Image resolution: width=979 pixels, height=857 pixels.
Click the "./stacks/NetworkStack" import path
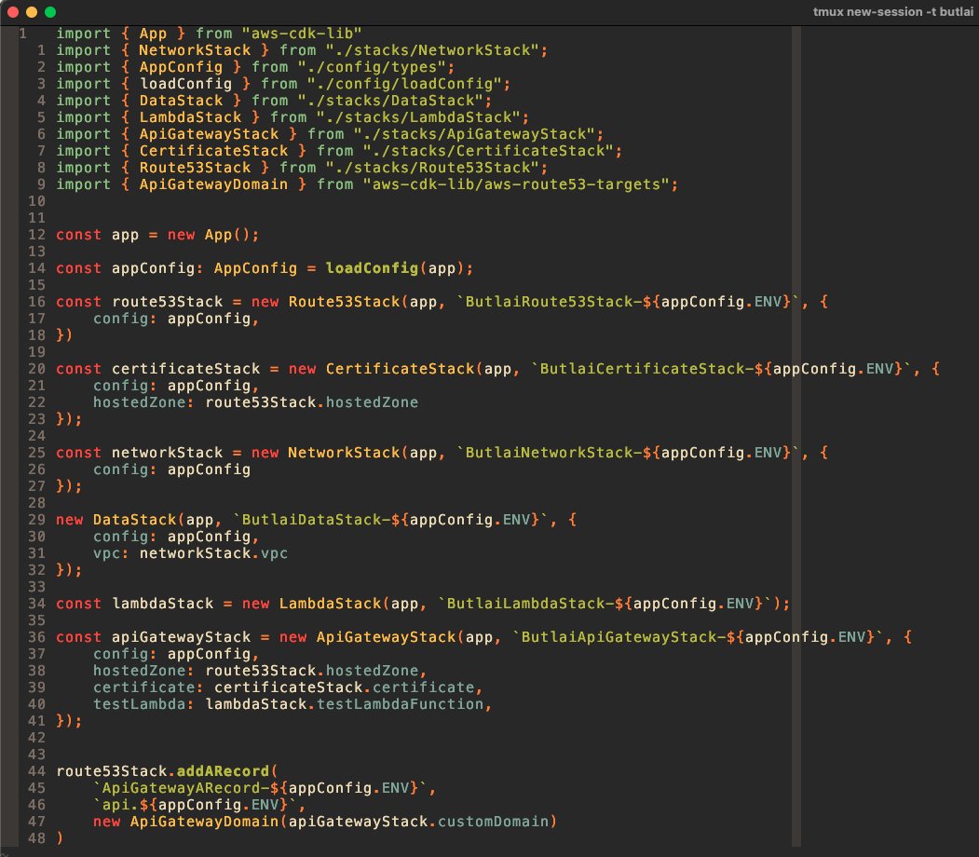tap(432, 50)
